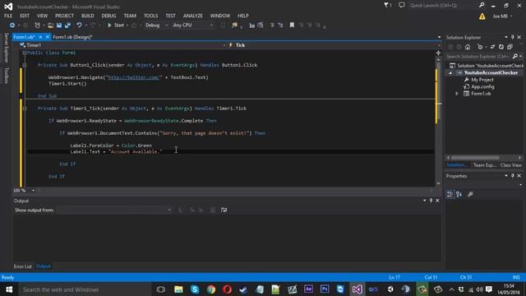Open Google Chrome from the taskbar
The height and width of the screenshot is (296, 526).
[x=211, y=289]
